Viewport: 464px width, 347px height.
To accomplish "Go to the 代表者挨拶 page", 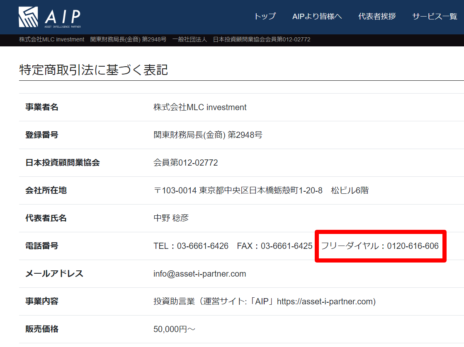I will [x=377, y=16].
